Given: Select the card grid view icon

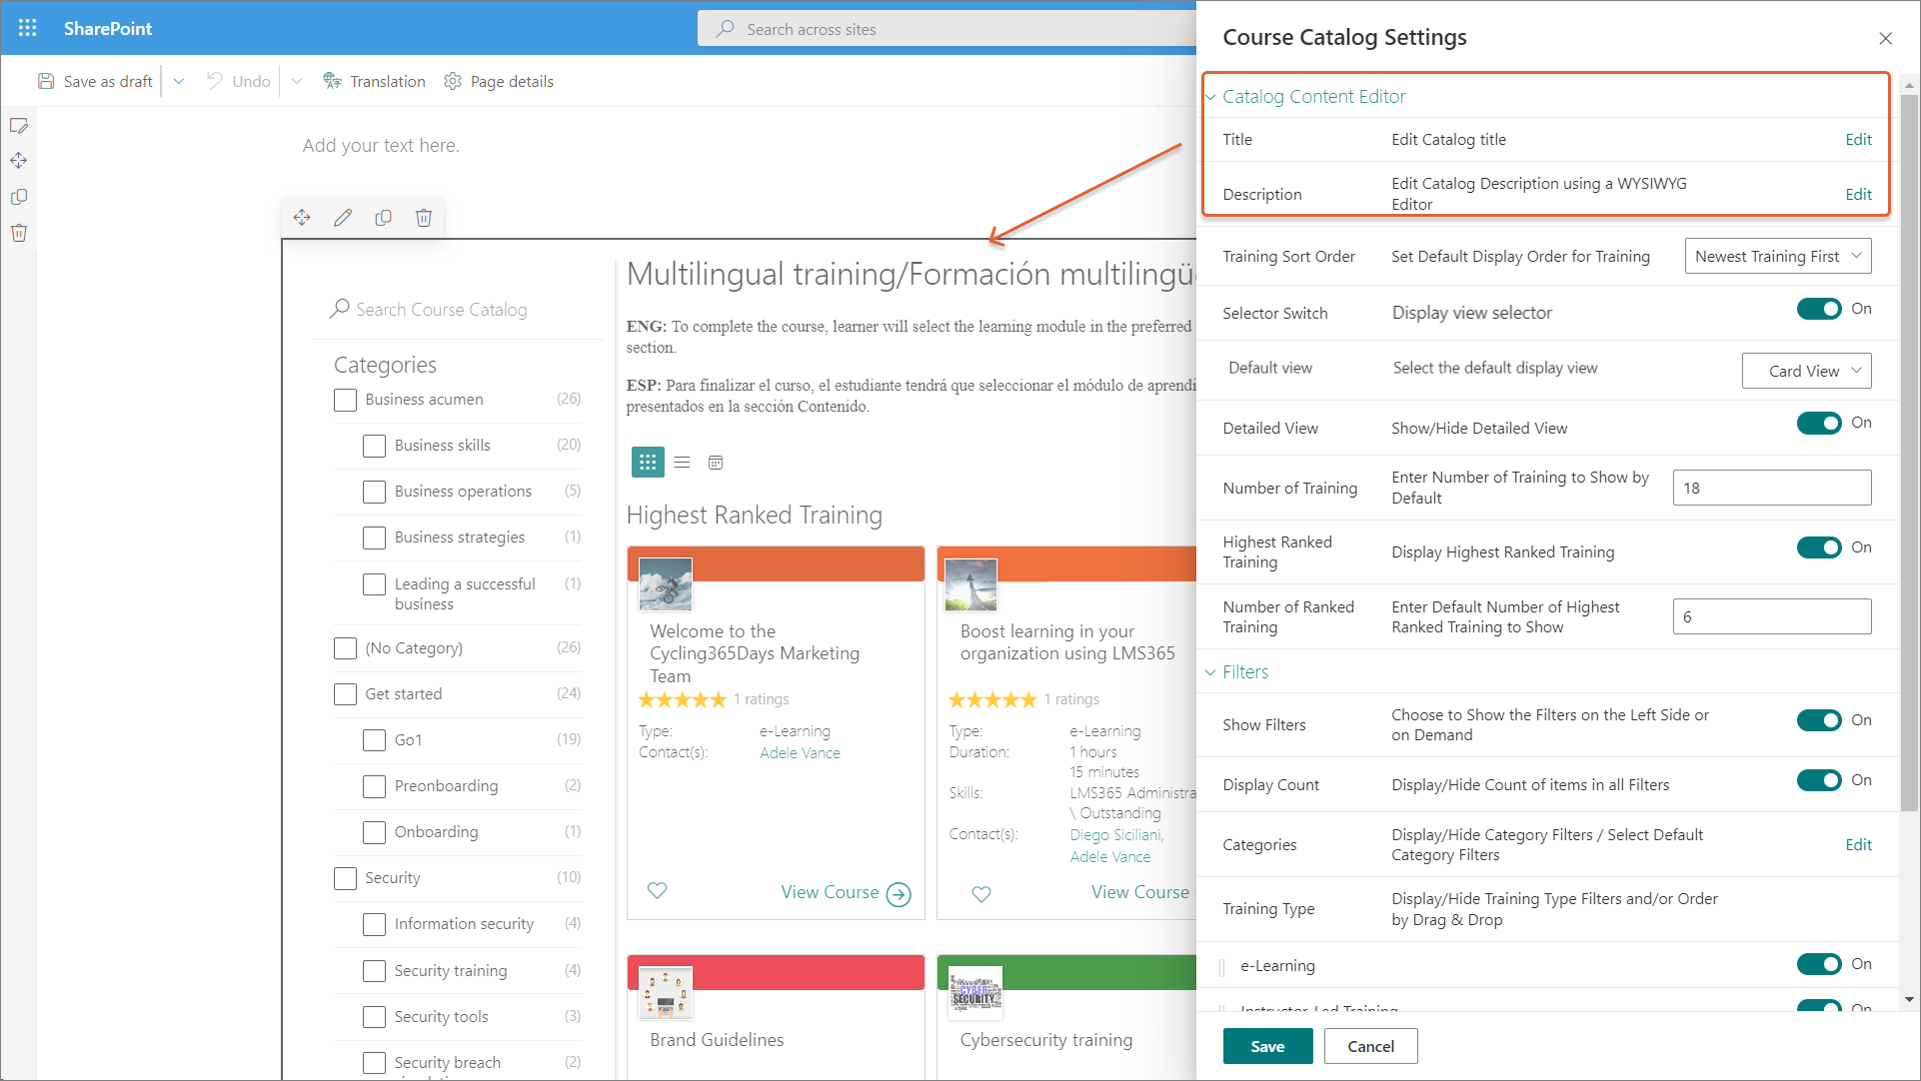Looking at the screenshot, I should [x=648, y=462].
